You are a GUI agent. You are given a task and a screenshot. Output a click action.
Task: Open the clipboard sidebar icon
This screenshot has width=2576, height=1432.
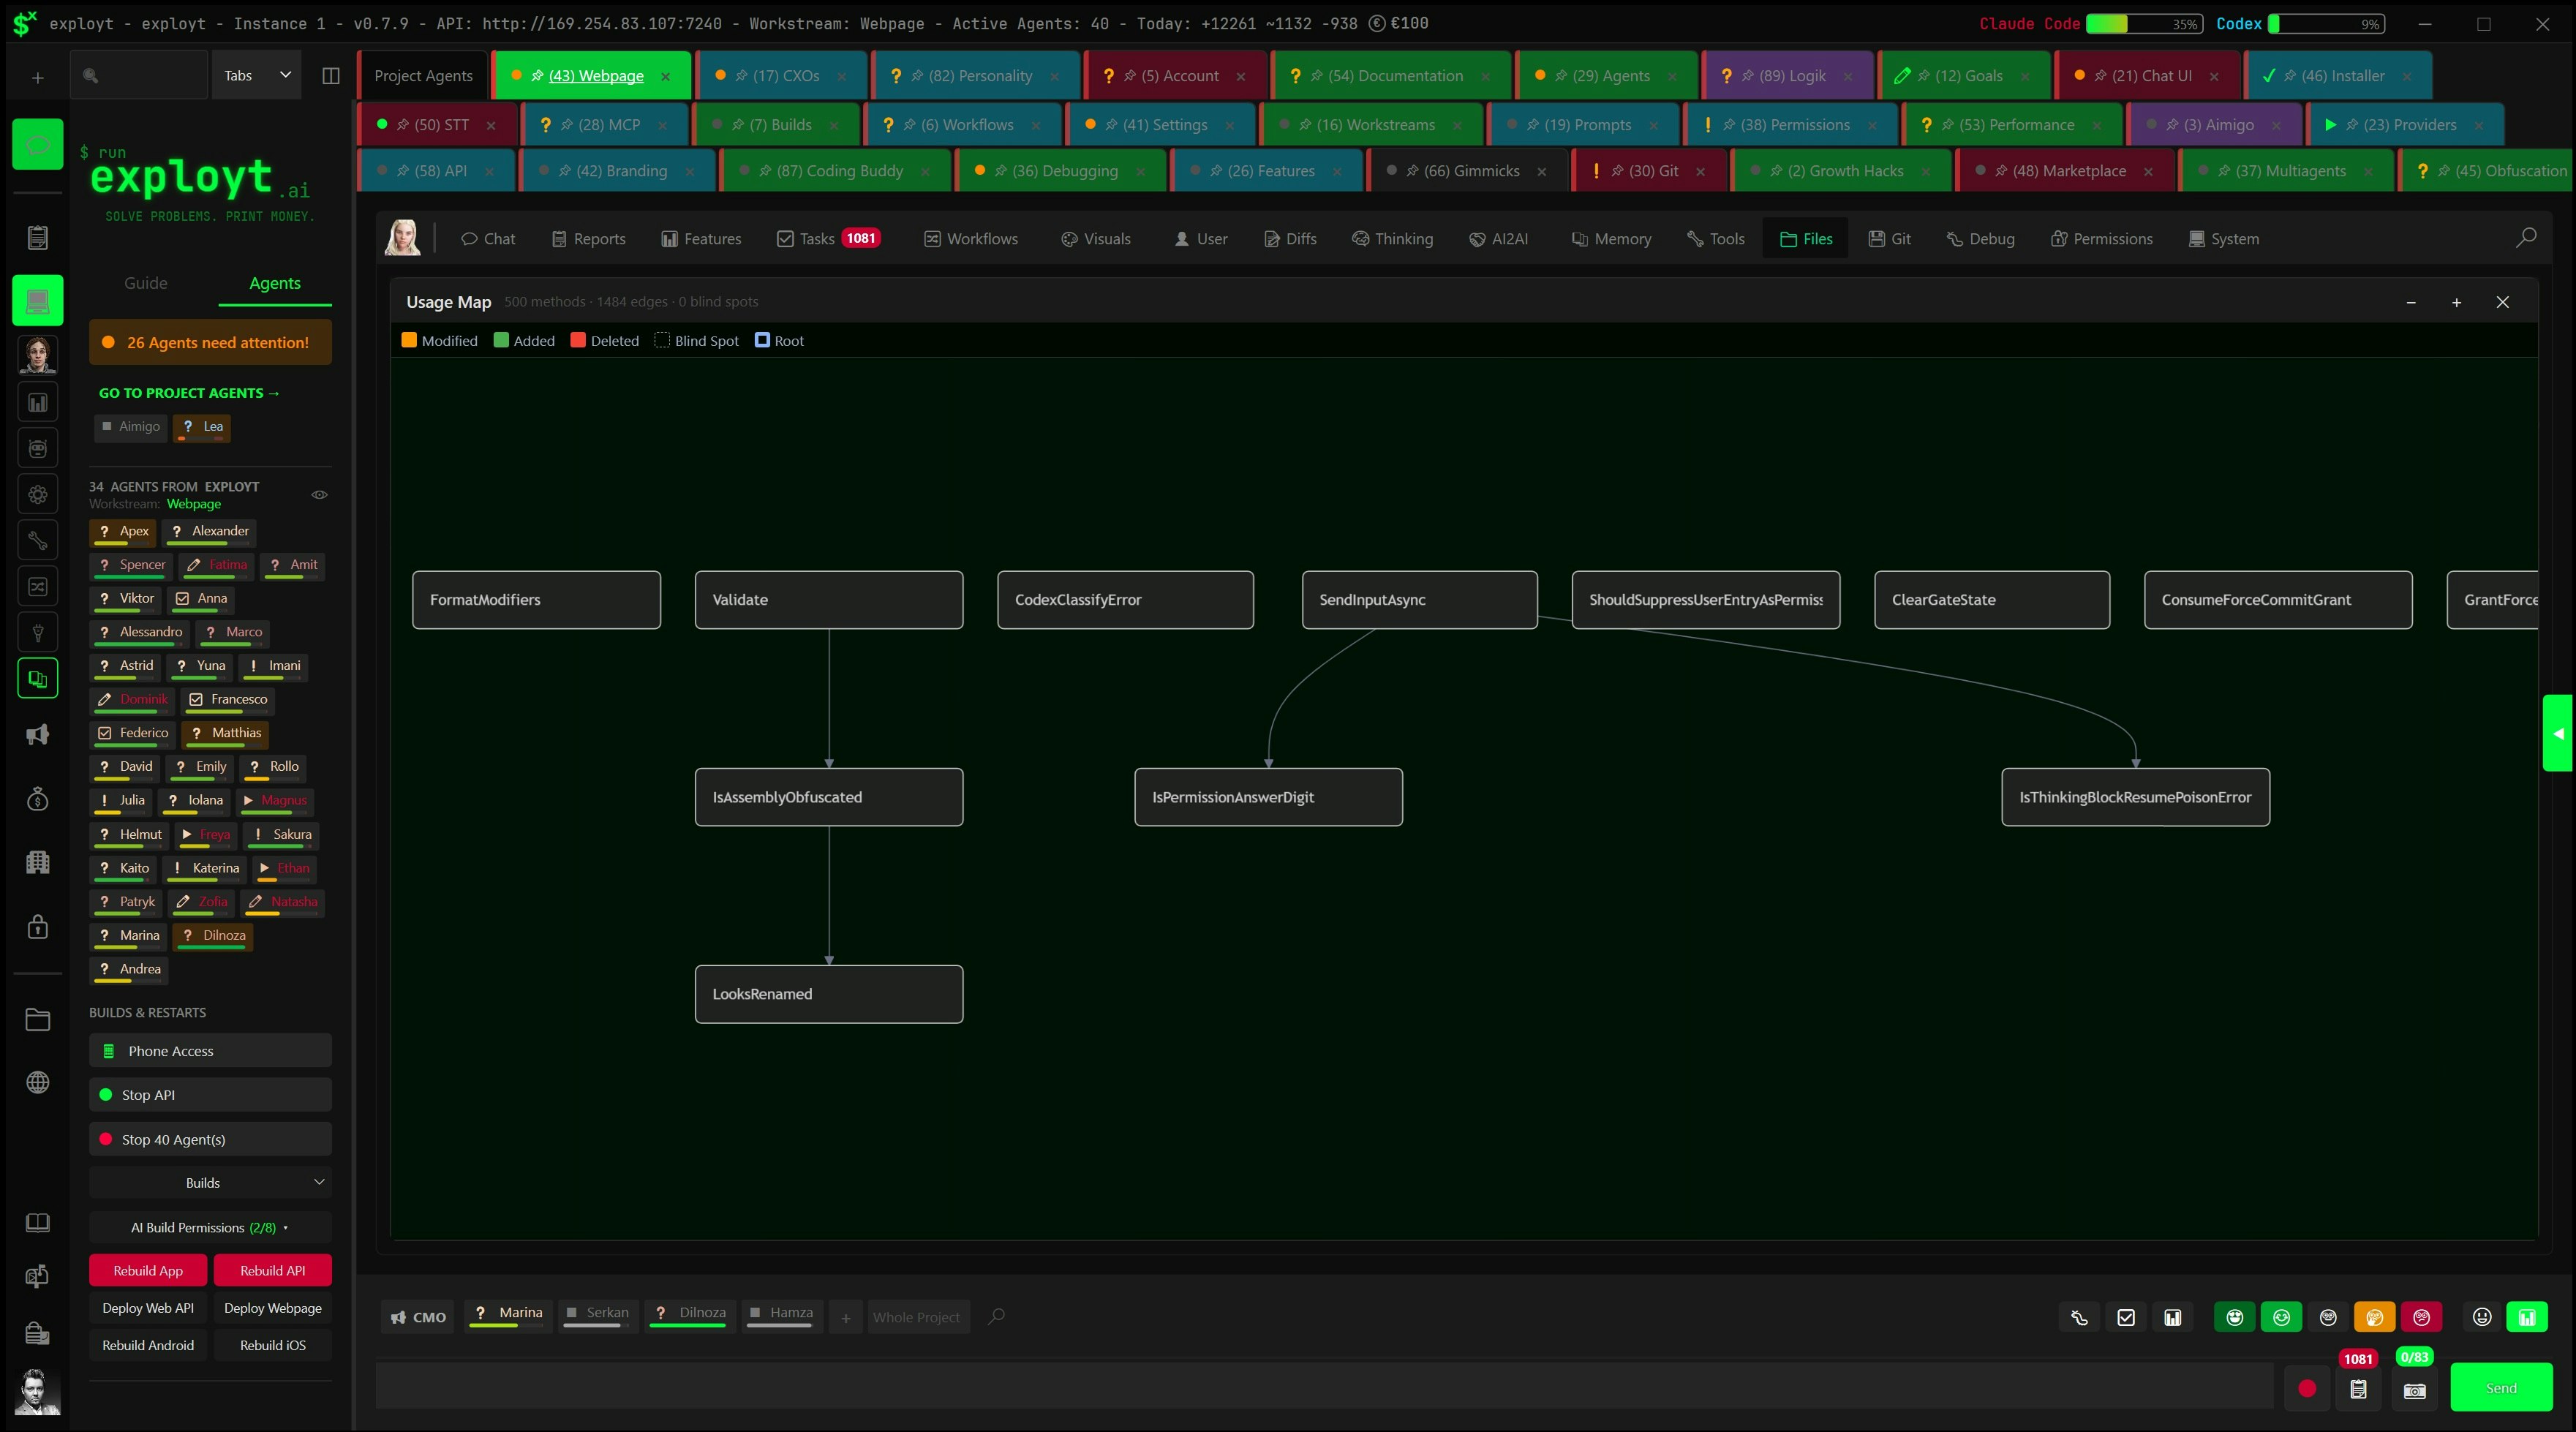tap(38, 237)
